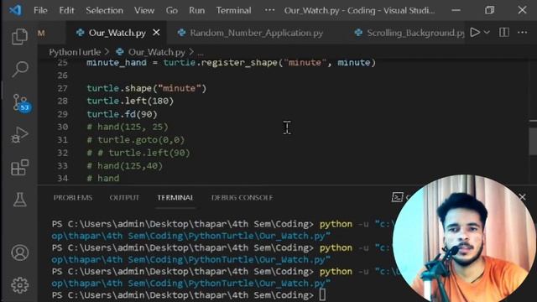The width and height of the screenshot is (537, 302).
Task: Open the View menu
Action: [x=144, y=10]
